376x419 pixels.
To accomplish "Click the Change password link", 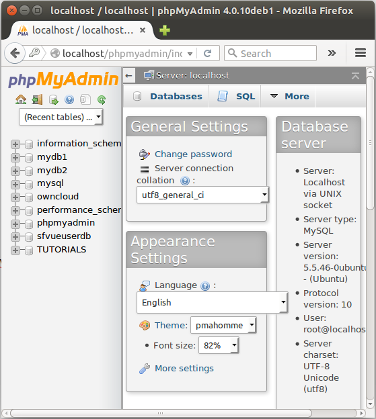I will click(x=193, y=154).
